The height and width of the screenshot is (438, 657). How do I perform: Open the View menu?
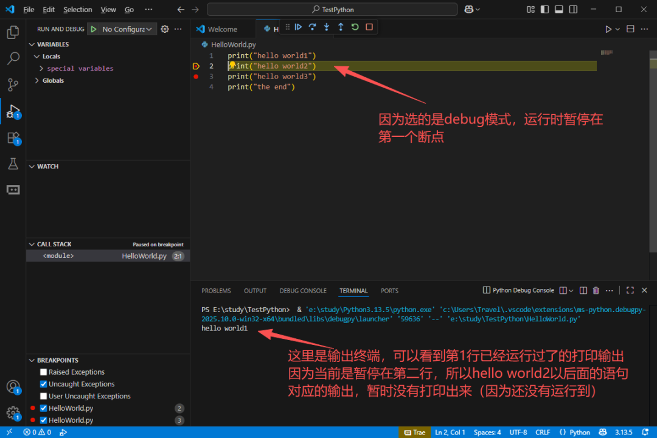pyautogui.click(x=108, y=9)
